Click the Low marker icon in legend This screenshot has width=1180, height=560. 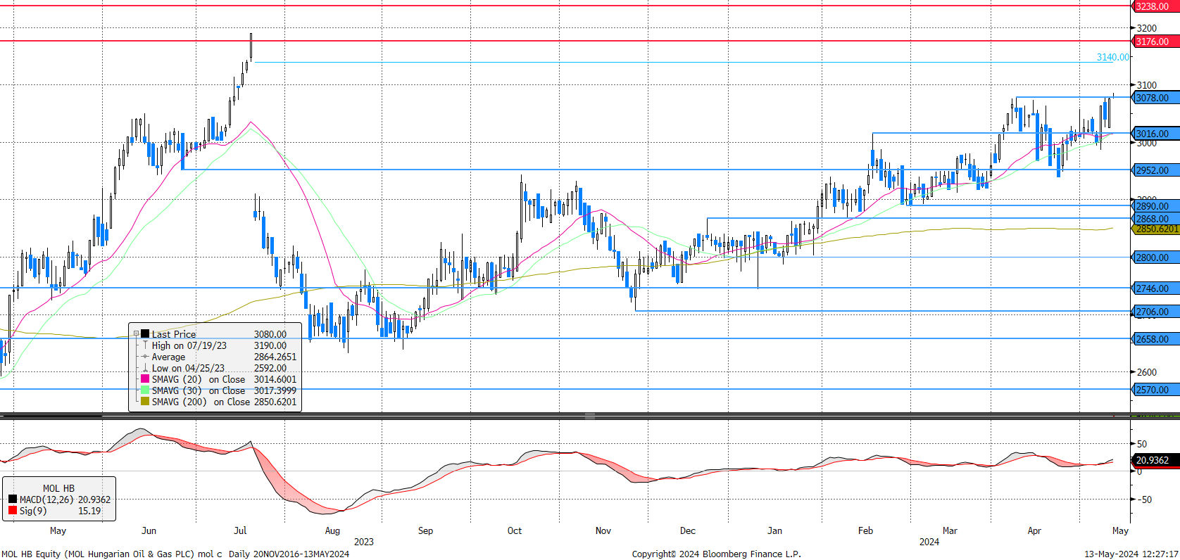point(145,368)
